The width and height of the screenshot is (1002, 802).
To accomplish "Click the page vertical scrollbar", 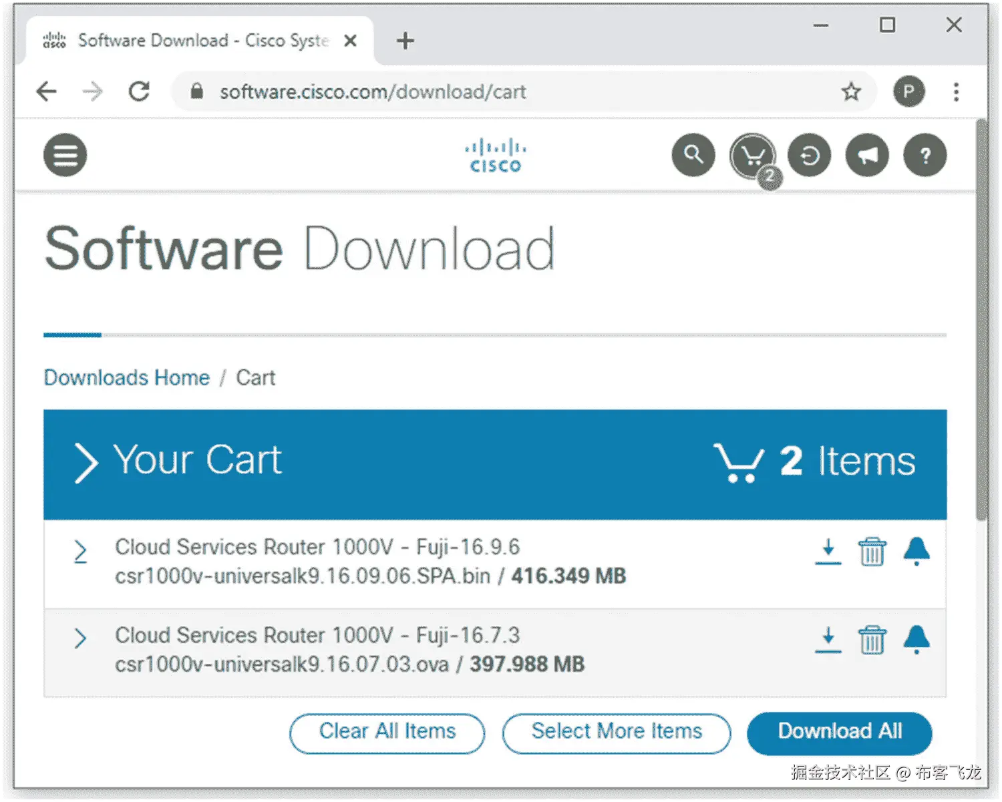I will tap(981, 319).
